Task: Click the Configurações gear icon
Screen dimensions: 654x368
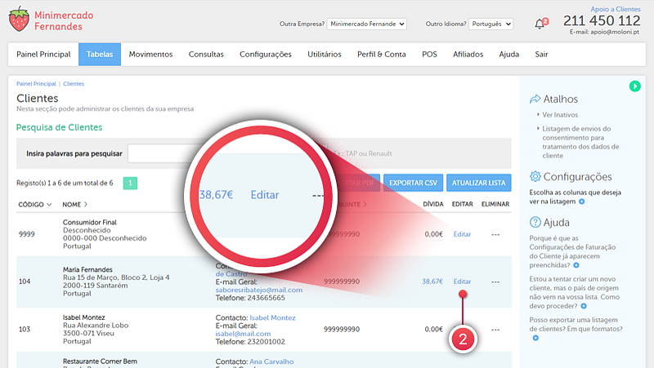Action: [x=536, y=176]
